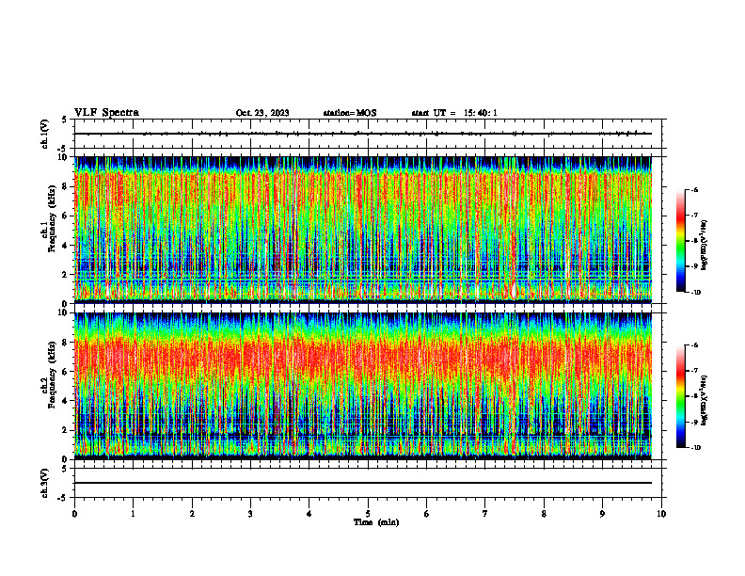The height and width of the screenshot is (576, 745).
Task: Click the ch.1 spectrogram plot
Action: click(363, 230)
